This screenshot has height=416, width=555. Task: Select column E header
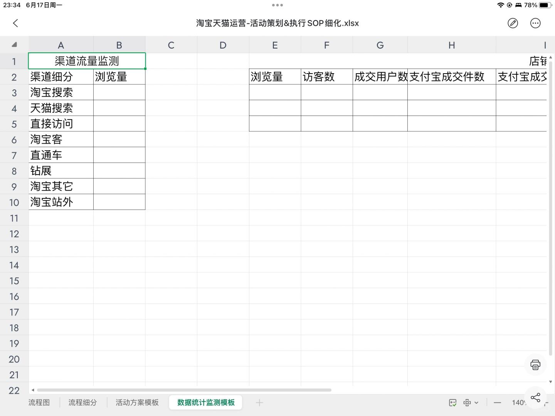click(x=275, y=45)
